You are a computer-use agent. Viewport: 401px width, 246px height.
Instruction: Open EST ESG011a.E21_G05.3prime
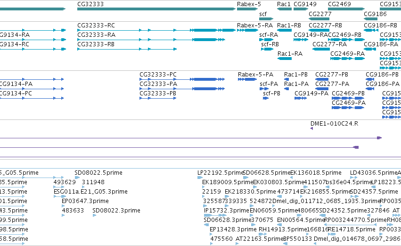click(90, 192)
